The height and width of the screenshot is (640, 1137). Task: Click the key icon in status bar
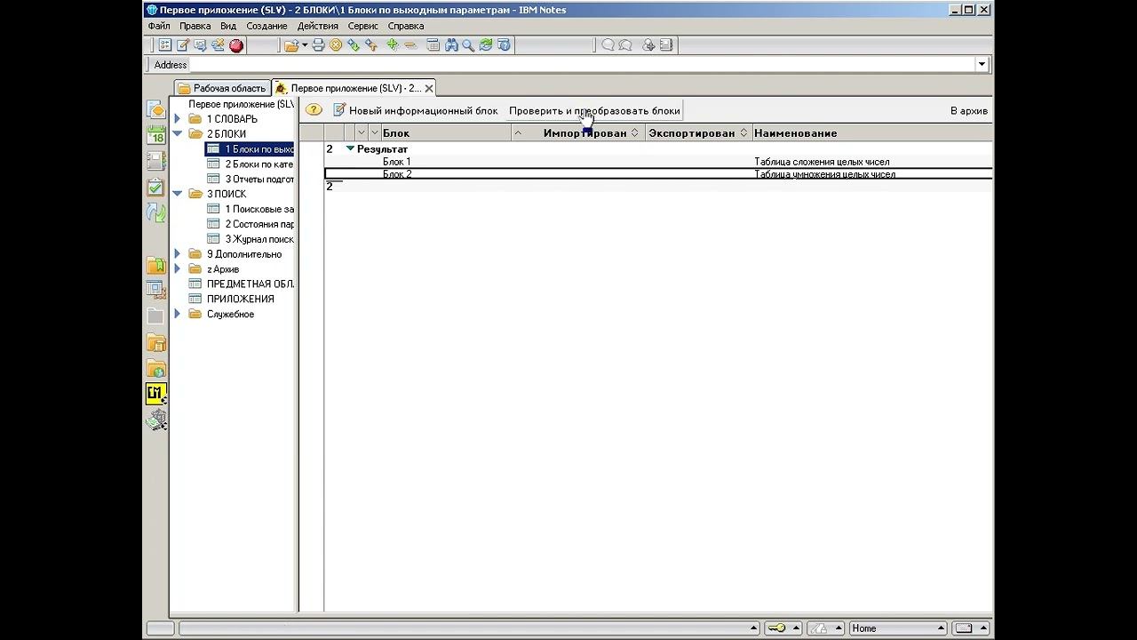click(777, 628)
